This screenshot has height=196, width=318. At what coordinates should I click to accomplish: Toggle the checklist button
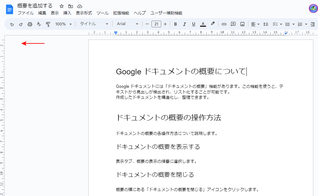click(x=275, y=24)
